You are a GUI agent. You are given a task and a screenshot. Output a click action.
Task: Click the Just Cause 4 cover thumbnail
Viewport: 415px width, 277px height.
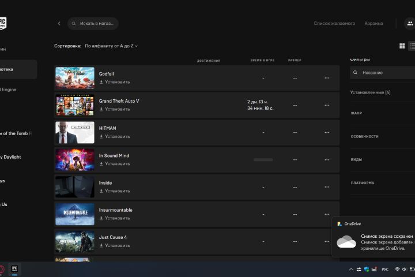point(75,241)
